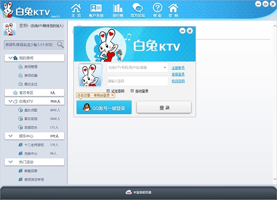
Task: Enable the 记住密码 checkbox
Action: (x=108, y=91)
